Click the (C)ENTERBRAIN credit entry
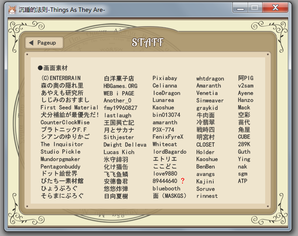The width and height of the screenshot is (298, 236). [x=61, y=78]
